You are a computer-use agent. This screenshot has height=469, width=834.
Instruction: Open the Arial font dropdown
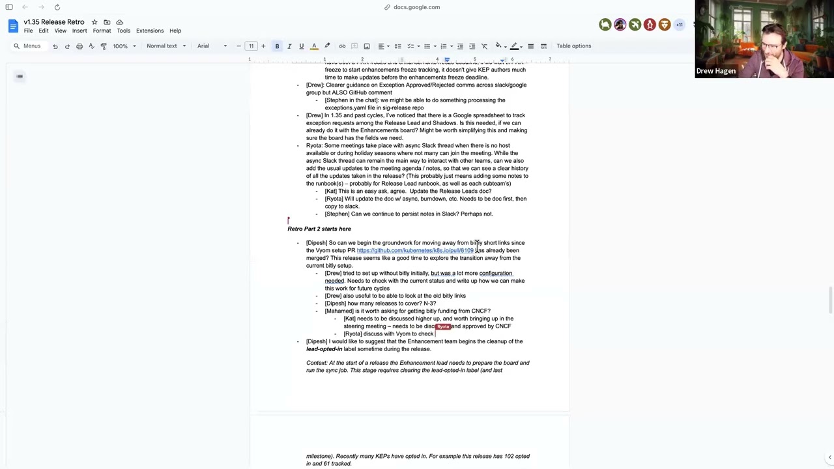click(212, 46)
